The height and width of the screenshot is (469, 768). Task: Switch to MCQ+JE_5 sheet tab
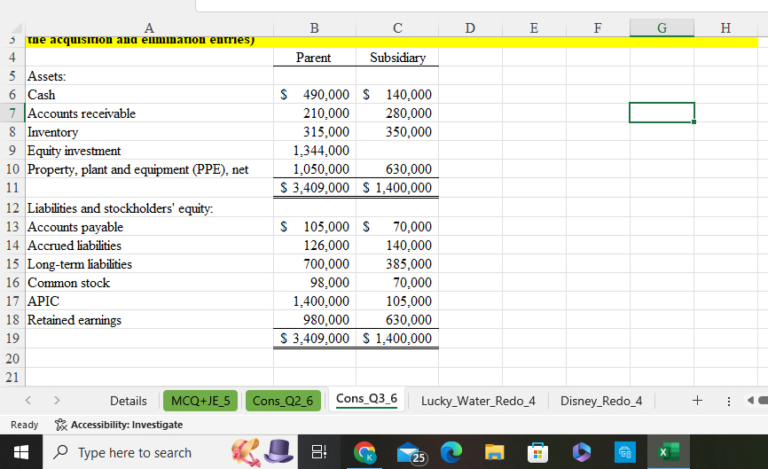pos(200,401)
